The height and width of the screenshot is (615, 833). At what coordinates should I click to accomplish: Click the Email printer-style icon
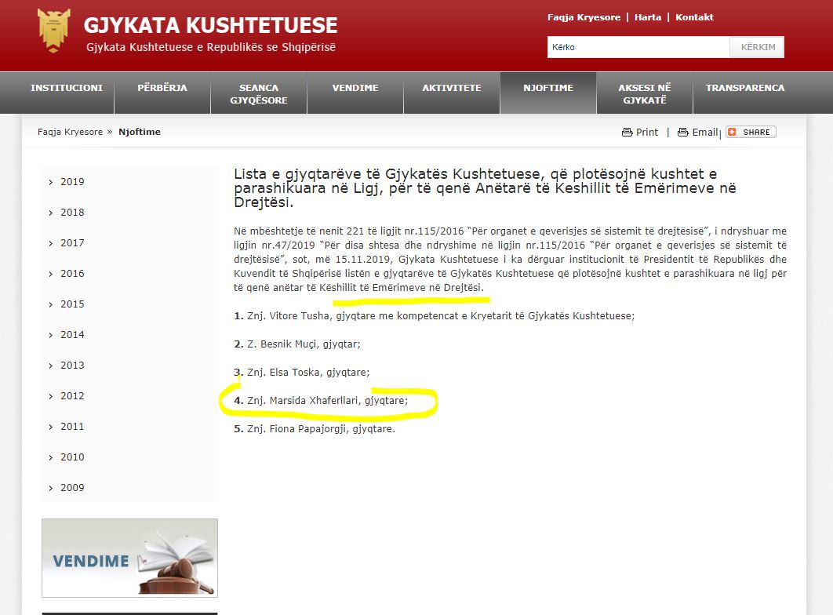tap(682, 133)
